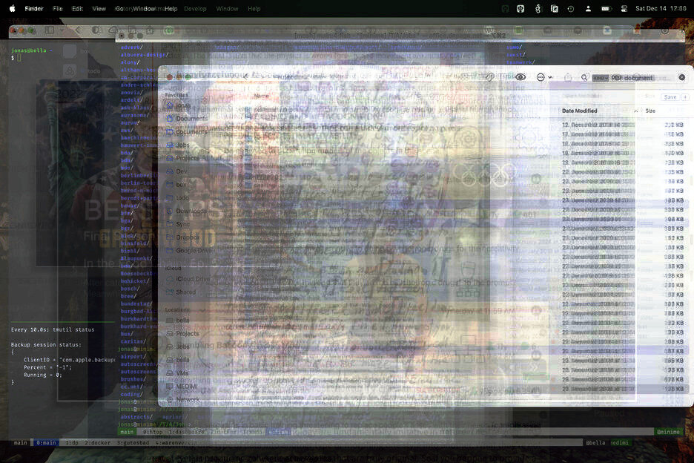Image resolution: width=694 pixels, height=463 pixels.
Task: Select tmux window 0:main
Action: point(46,443)
